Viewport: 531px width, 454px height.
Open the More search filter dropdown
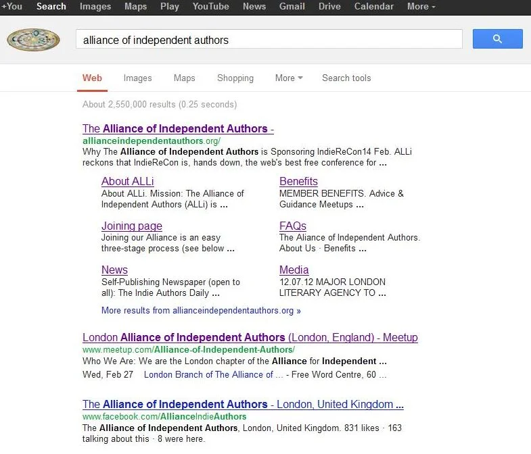pos(288,78)
